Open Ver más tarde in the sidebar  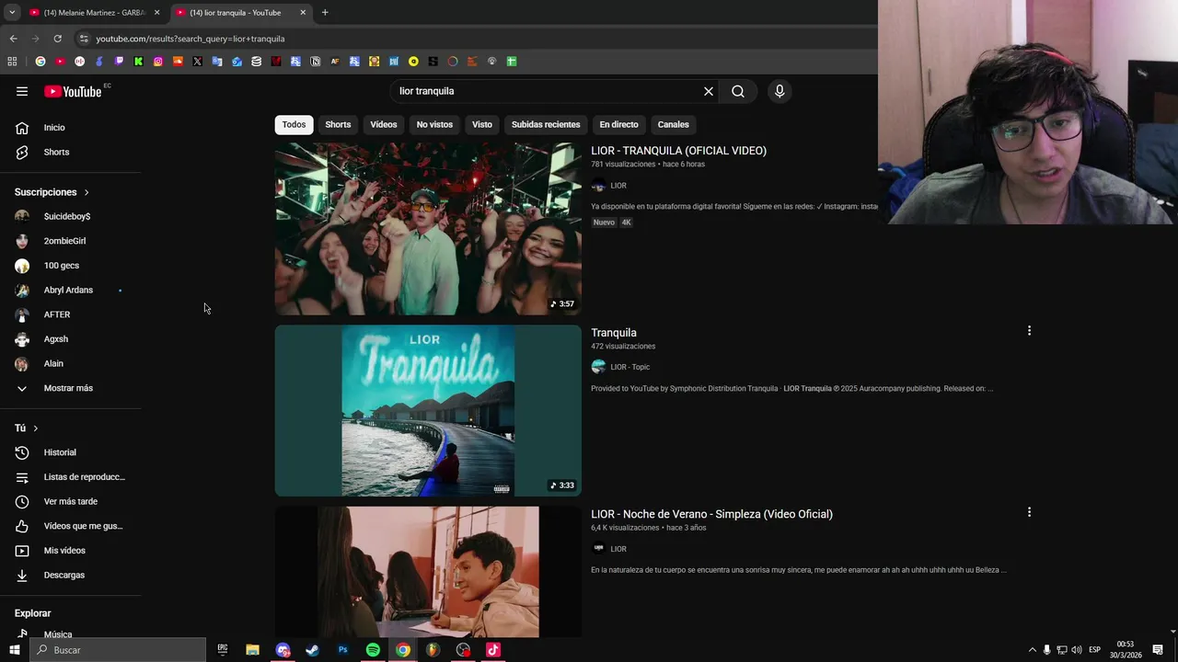click(x=71, y=501)
